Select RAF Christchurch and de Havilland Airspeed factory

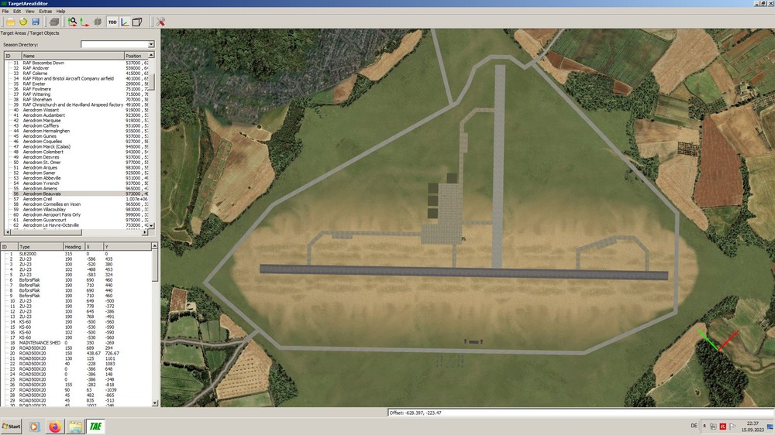pos(73,104)
